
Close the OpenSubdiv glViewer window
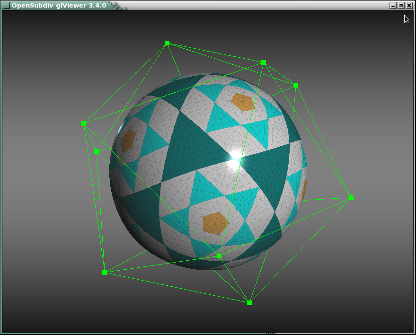(x=409, y=5)
